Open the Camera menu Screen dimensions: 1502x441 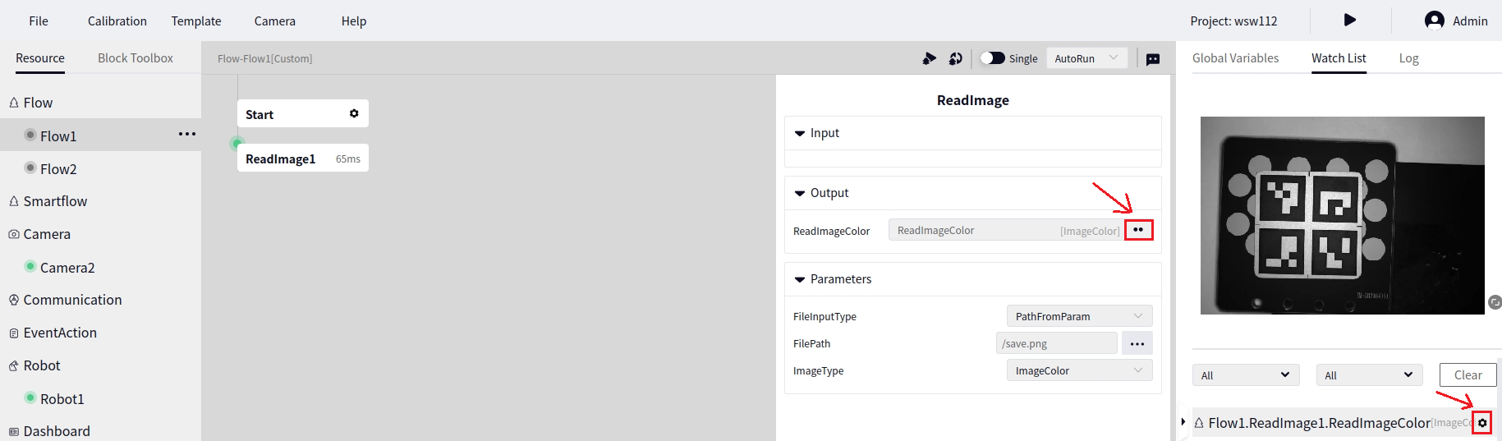coord(275,21)
